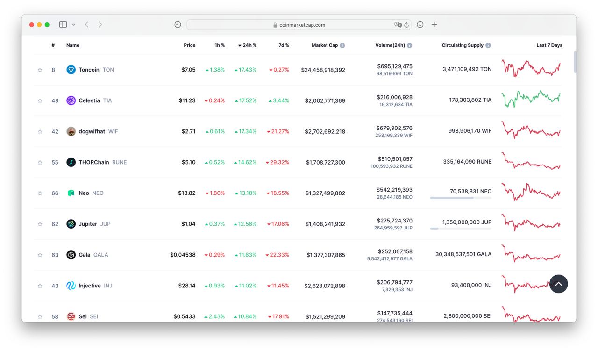
Task: Click the Market Cap info icon
Action: 342,45
